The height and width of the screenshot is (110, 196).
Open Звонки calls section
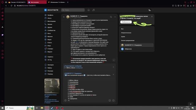coord(50,24)
